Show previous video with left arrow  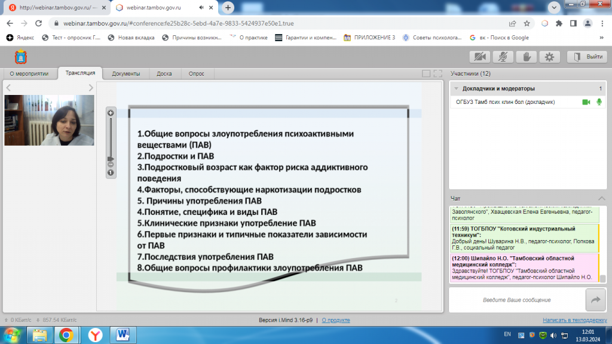pyautogui.click(x=8, y=88)
